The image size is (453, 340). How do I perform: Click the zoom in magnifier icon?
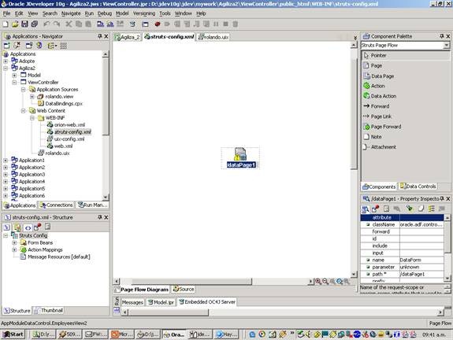(318, 281)
